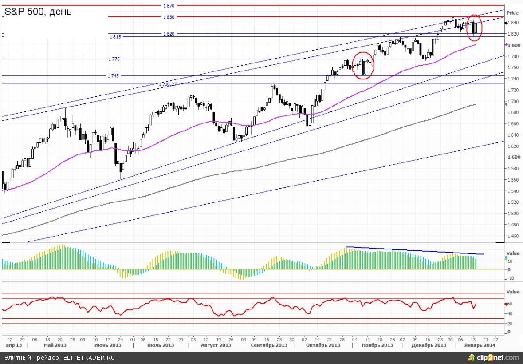Viewport: 523px width, 364px height.
Task: Click the purple diamond marker at 1800
Action: pyautogui.click(x=507, y=45)
